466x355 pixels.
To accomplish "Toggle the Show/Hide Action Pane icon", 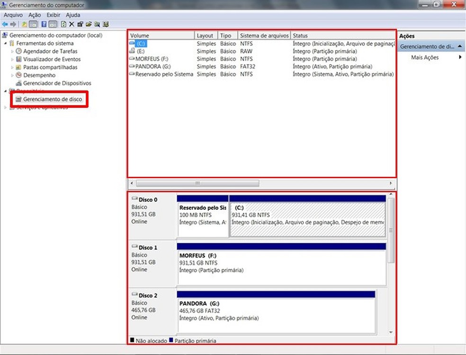I will [x=53, y=24].
